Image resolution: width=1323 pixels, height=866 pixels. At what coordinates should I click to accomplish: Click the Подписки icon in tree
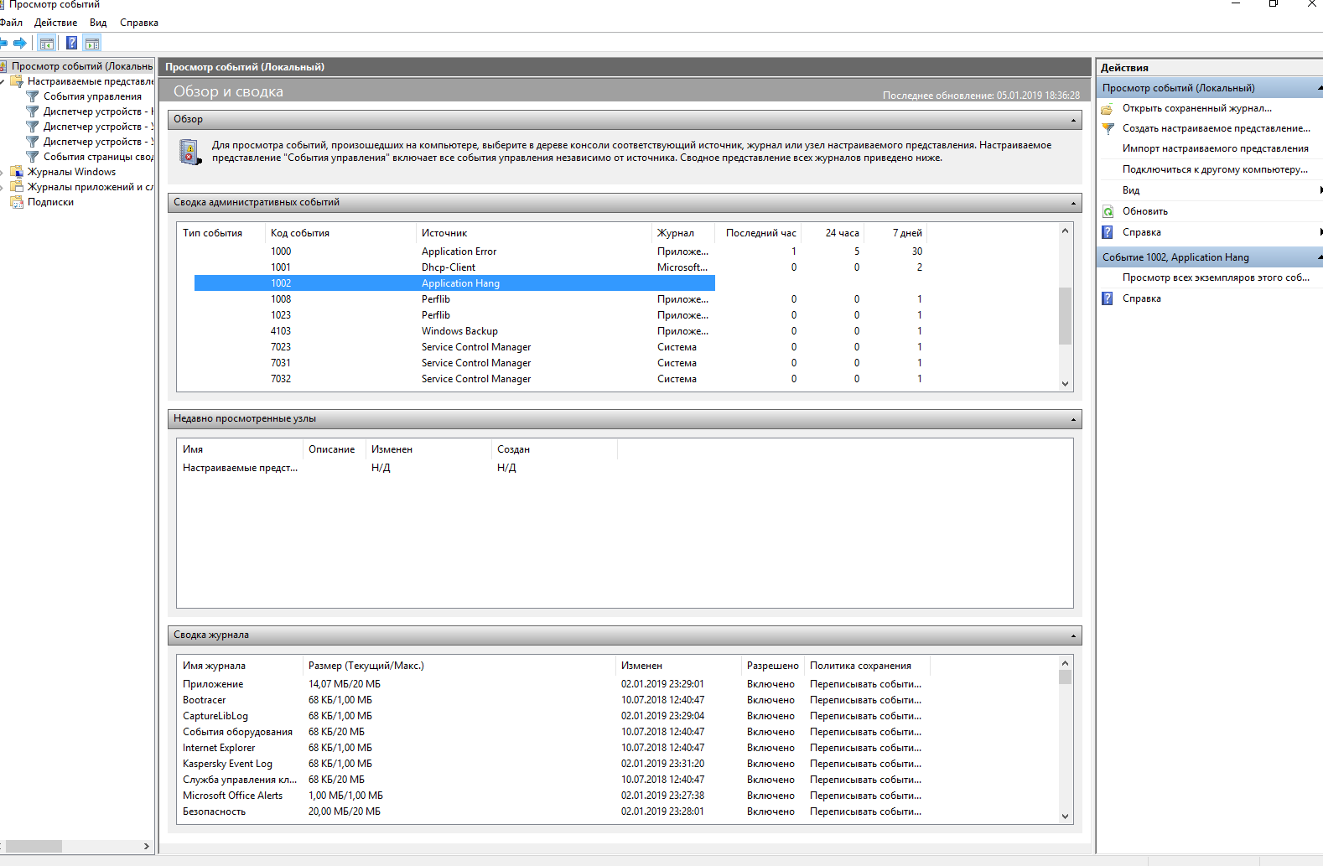(x=17, y=202)
